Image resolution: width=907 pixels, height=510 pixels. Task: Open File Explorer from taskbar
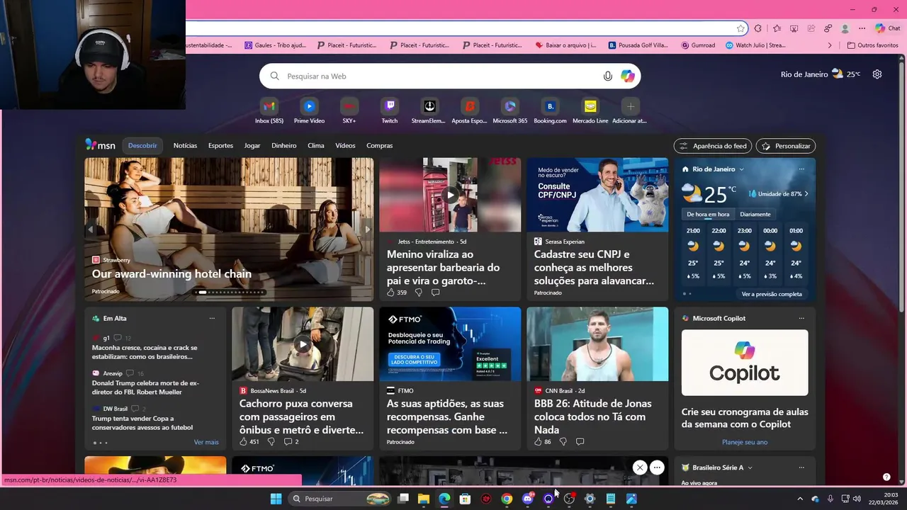click(x=423, y=499)
